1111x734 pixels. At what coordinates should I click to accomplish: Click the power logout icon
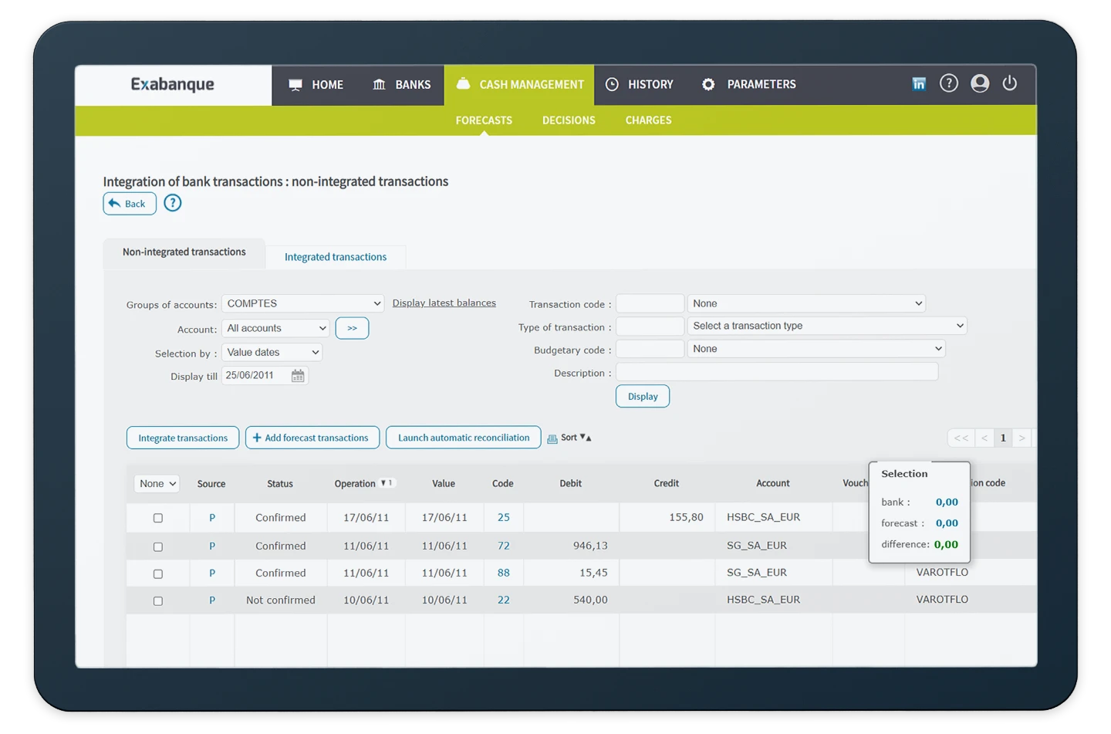[x=1009, y=83]
